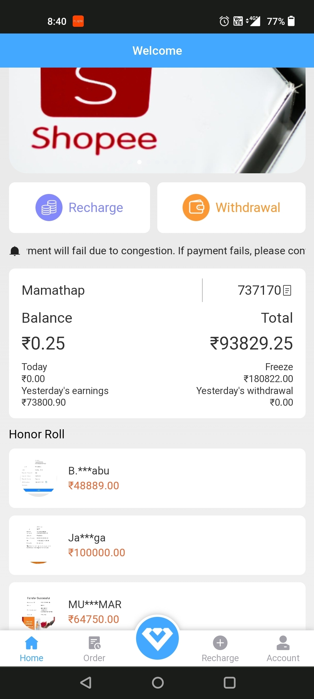Tap the document icon beside 737170

click(x=287, y=290)
